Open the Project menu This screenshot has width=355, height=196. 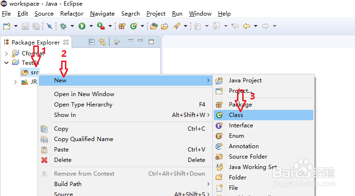[x=156, y=14]
